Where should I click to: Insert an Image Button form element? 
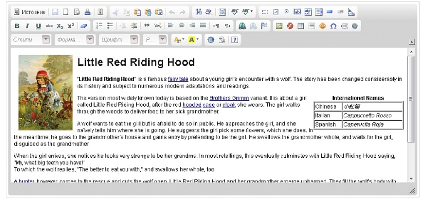point(340,12)
